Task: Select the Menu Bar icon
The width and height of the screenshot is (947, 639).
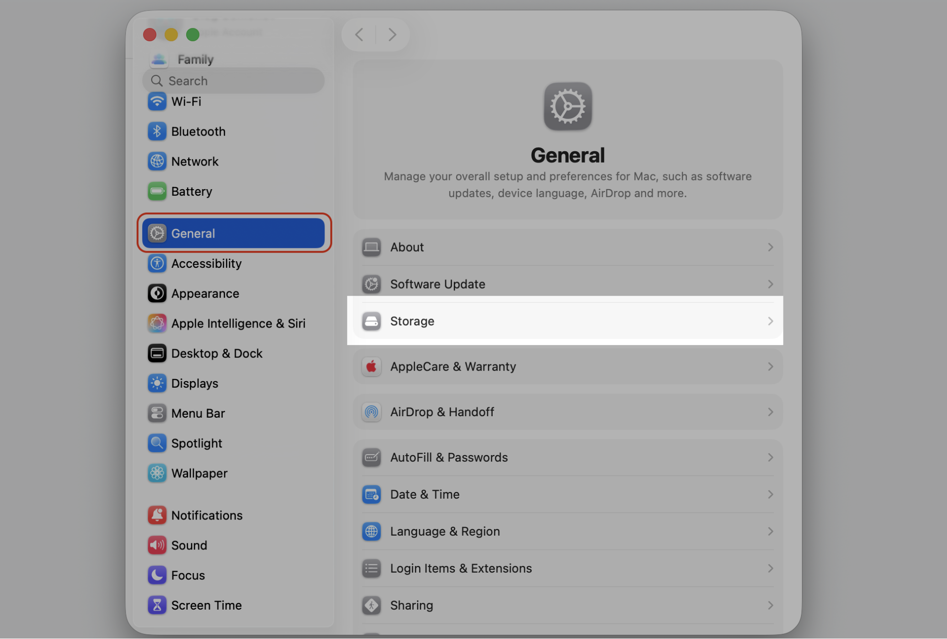Action: coord(157,413)
